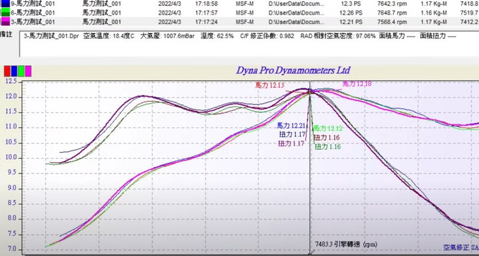This screenshot has height=256, width=479.
Task: Select the magenta run square above chart
Action: [28, 71]
